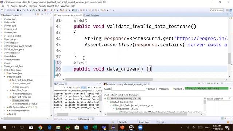Screen dimensions: 233x131
Task: Open Zoom app from the taskbar
Action: tap(140, 127)
